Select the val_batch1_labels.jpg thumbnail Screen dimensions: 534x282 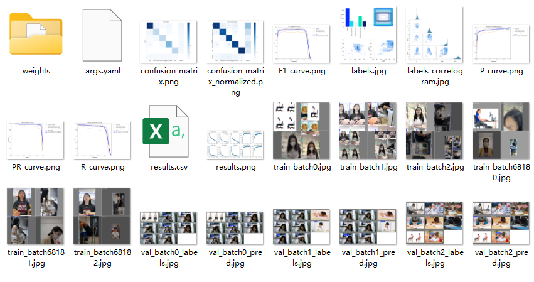point(301,227)
